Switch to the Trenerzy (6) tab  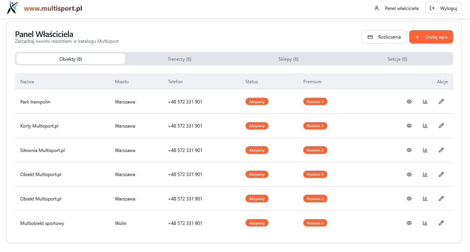tap(179, 59)
